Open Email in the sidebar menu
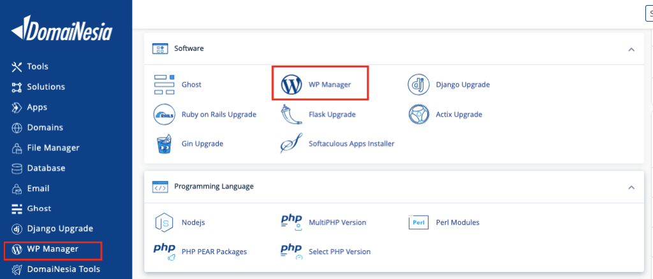The width and height of the screenshot is (653, 279). point(38,189)
